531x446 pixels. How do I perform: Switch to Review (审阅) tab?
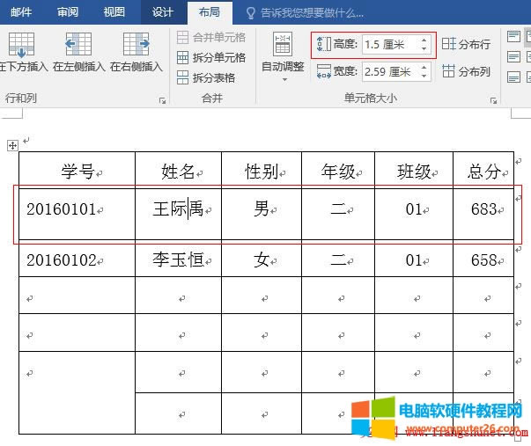pos(68,12)
